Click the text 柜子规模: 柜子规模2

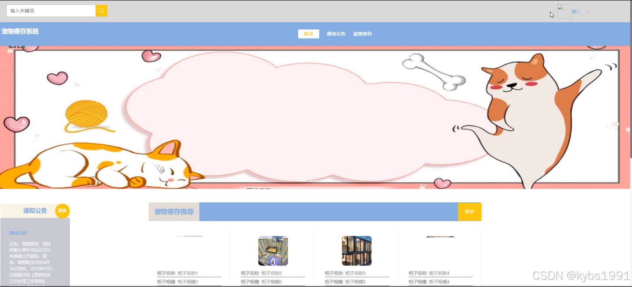pos(261,282)
